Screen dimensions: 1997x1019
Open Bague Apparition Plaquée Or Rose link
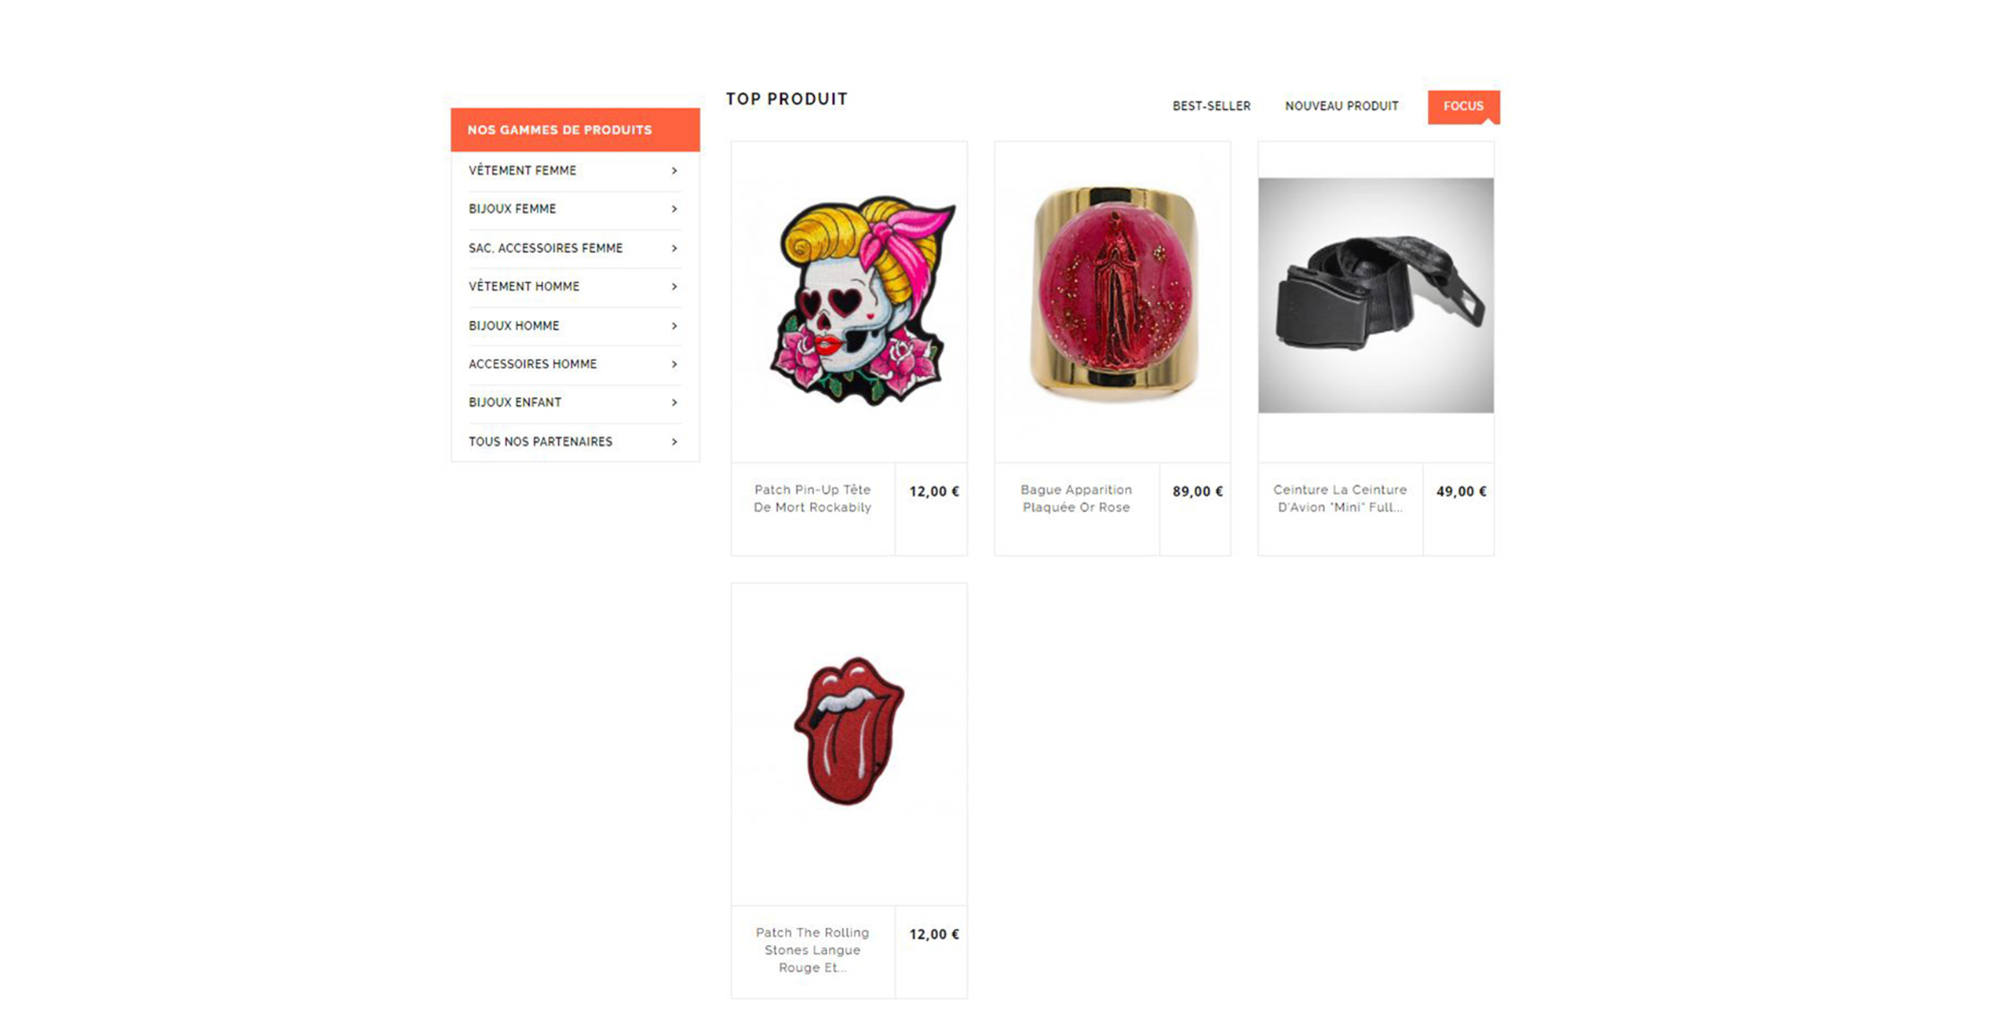[x=1076, y=499]
